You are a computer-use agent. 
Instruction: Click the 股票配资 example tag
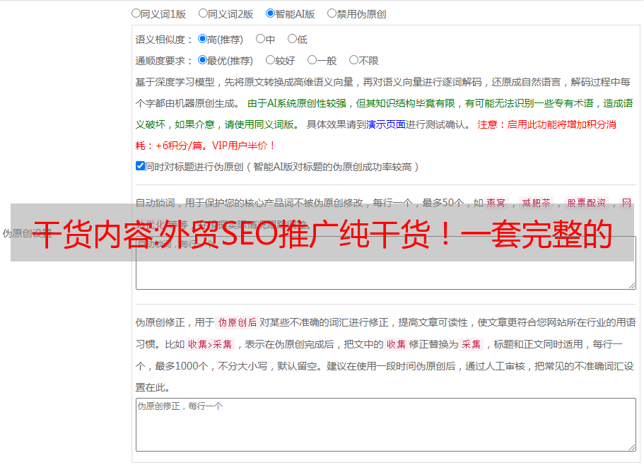coord(587,203)
